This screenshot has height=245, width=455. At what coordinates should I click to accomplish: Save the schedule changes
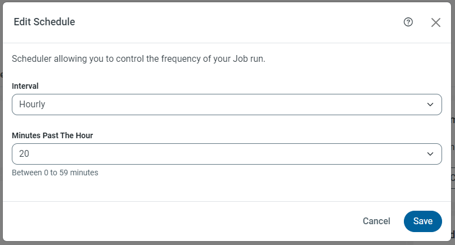[x=422, y=221]
